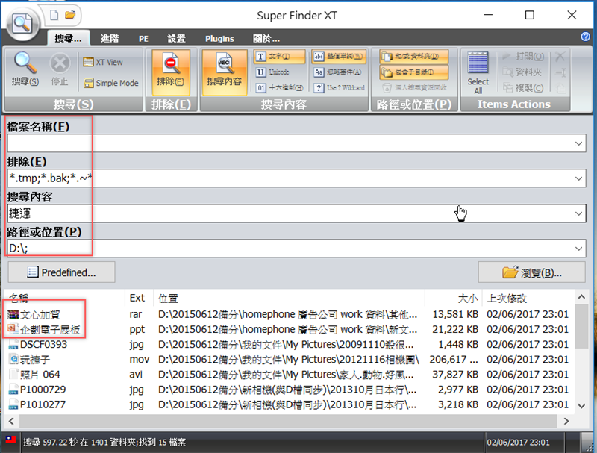597x453 pixels.
Task: Toggle the 搜尋內容 content search button
Action: 225,72
